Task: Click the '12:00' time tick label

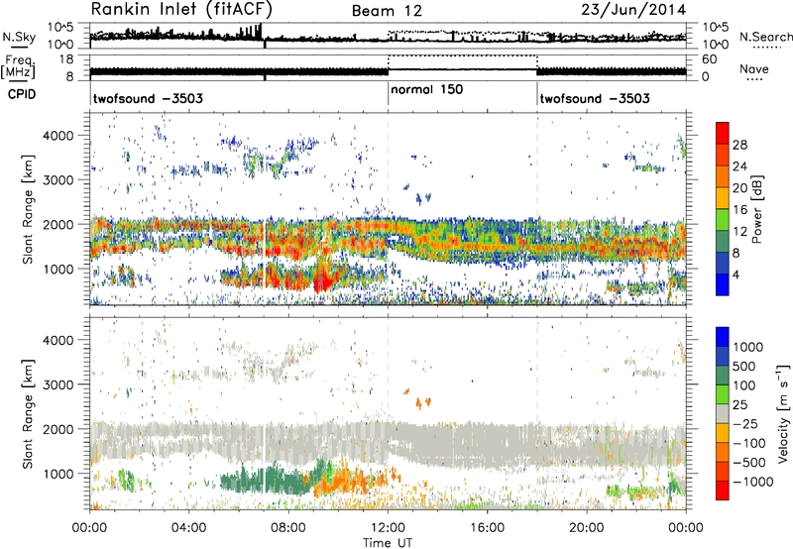Action: [388, 528]
